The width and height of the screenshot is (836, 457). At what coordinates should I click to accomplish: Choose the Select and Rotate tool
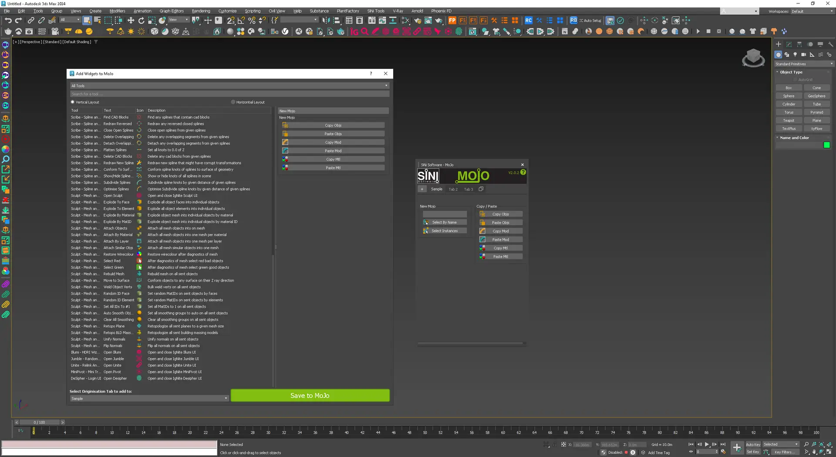[x=141, y=20]
